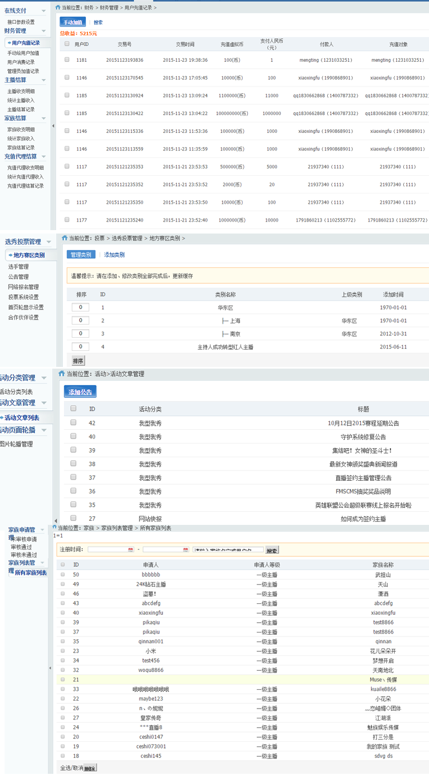Viewport: 429px width, 775px height.
Task: Click the home icon in 财务 breadcrumb
Action: point(57,7)
